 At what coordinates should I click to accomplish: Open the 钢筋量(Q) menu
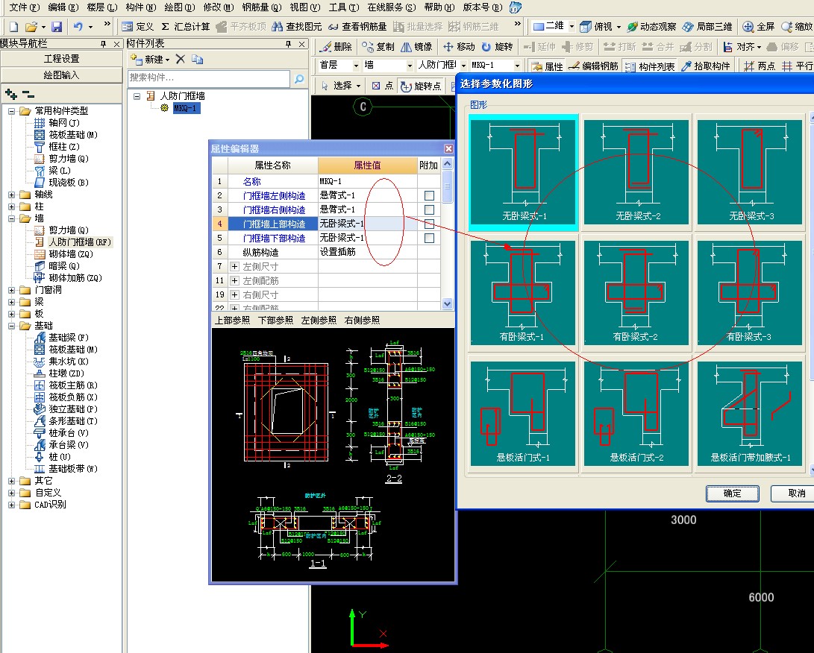[x=262, y=7]
